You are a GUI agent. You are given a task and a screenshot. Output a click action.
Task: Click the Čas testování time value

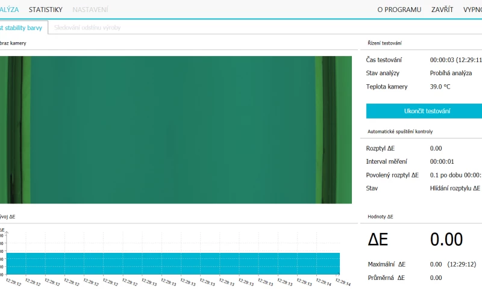point(455,60)
